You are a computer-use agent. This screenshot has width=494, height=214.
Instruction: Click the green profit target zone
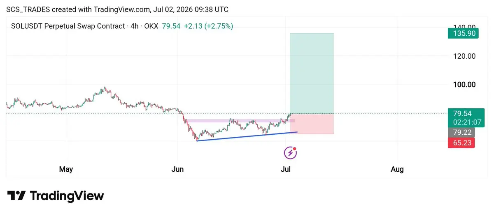click(312, 73)
